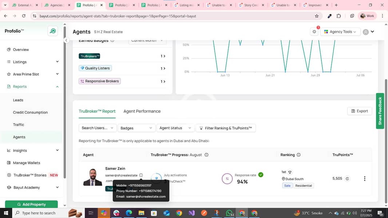Image resolution: width=388 pixels, height=218 pixels.
Task: Click the info icon beside Ranking
Action: tap(299, 155)
